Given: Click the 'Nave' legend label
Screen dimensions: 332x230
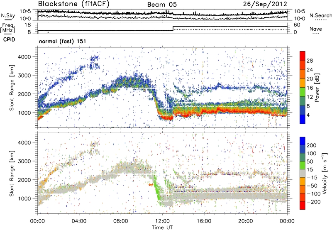Looking at the screenshot, I should tap(316, 29).
